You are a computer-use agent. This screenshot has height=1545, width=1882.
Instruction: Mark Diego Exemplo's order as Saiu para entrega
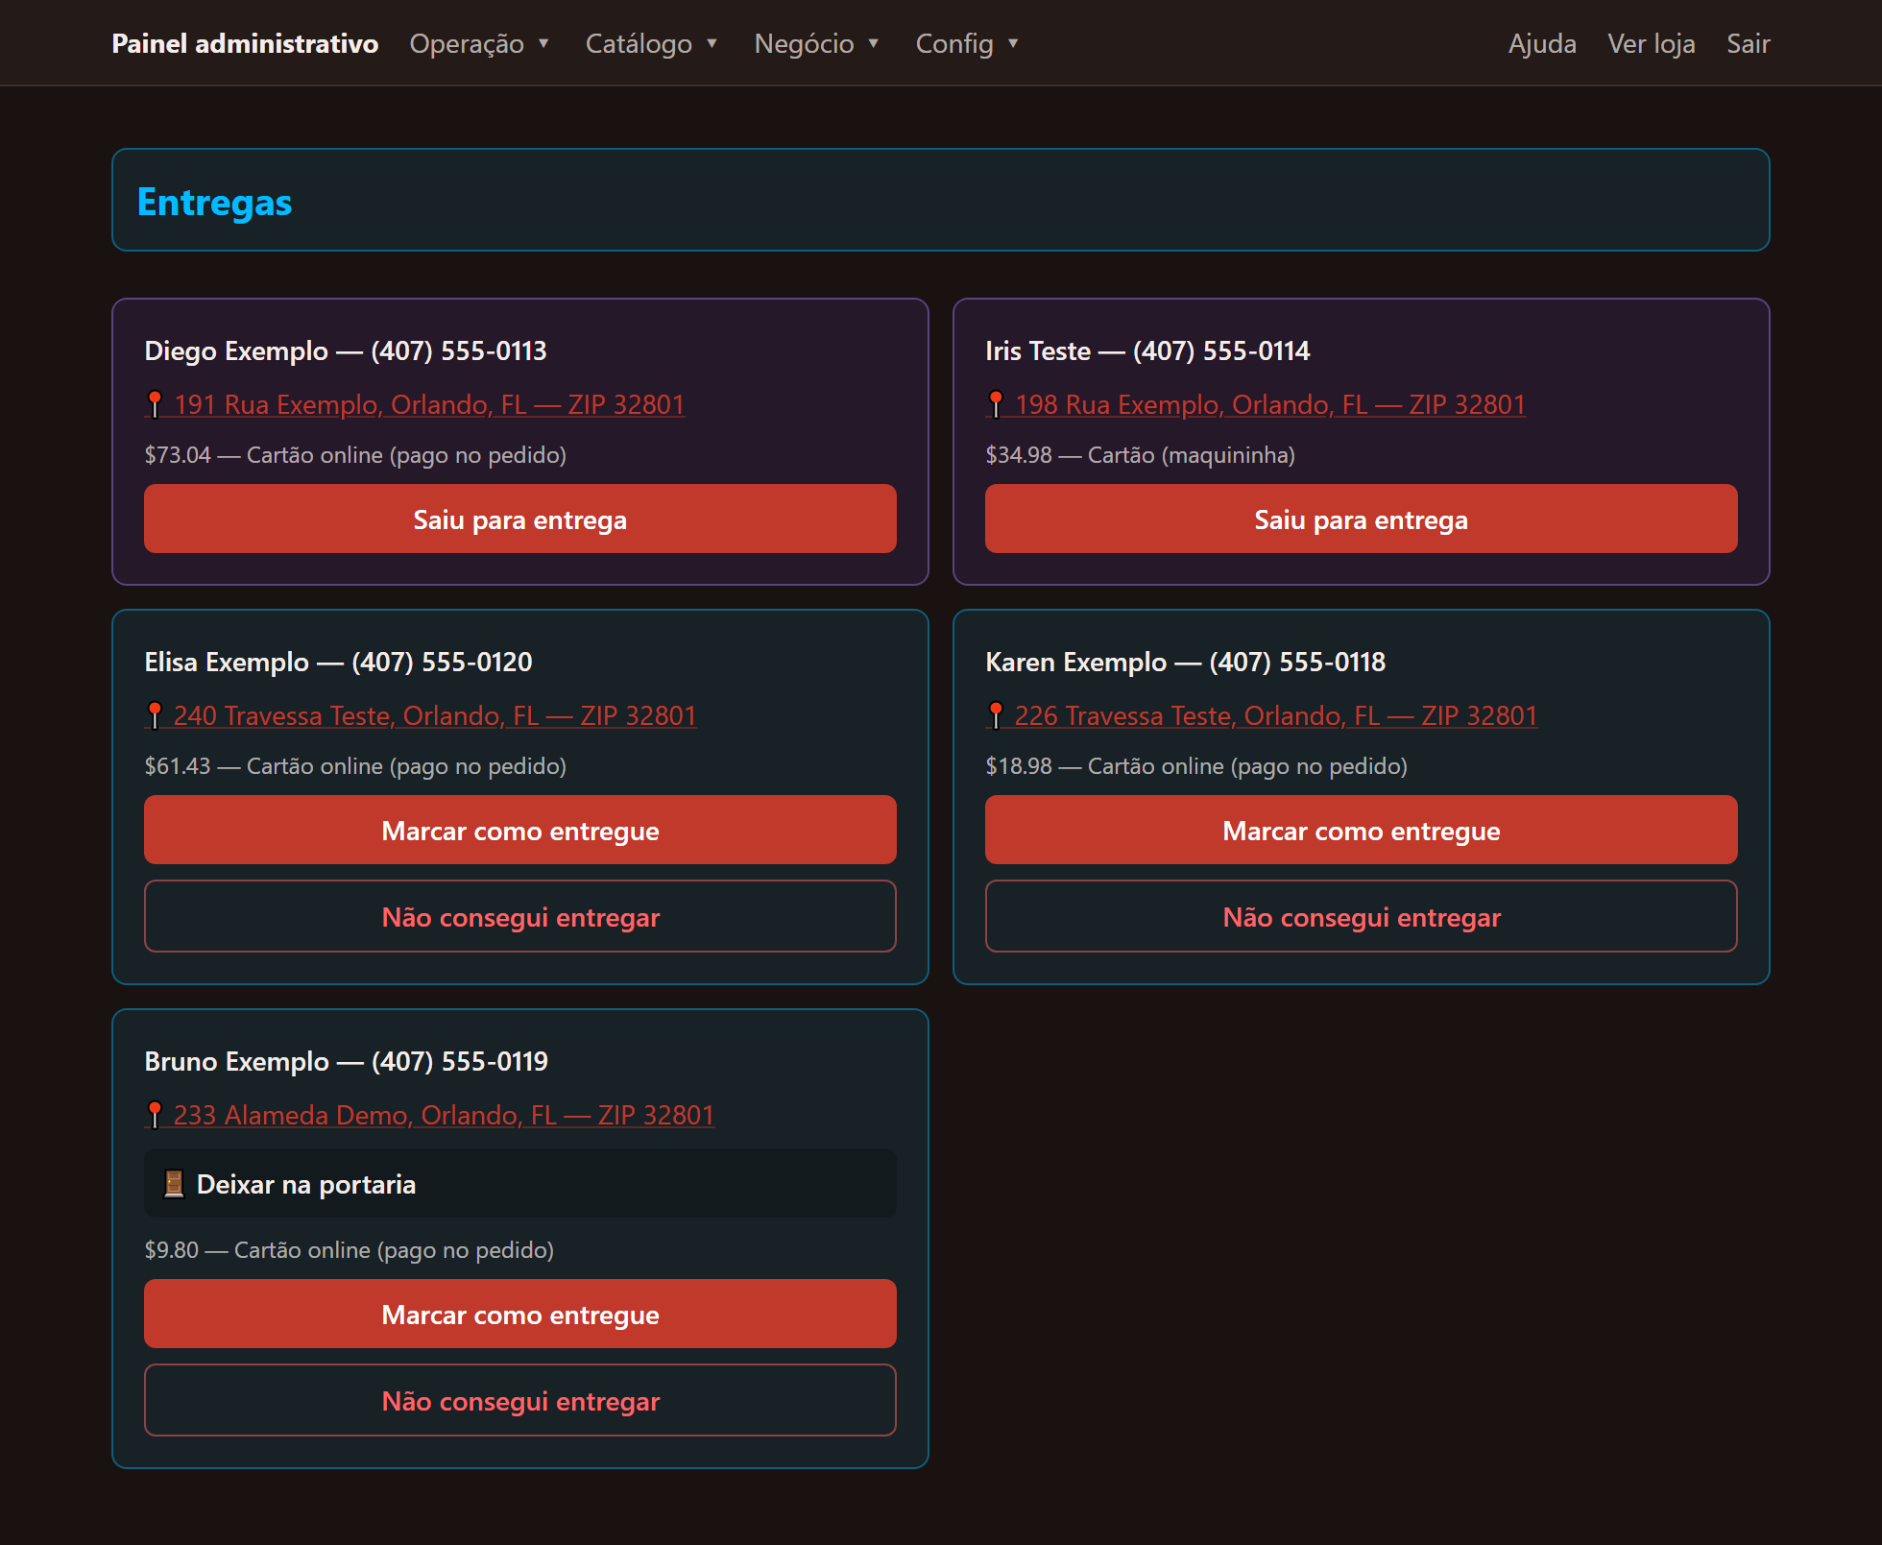520,519
